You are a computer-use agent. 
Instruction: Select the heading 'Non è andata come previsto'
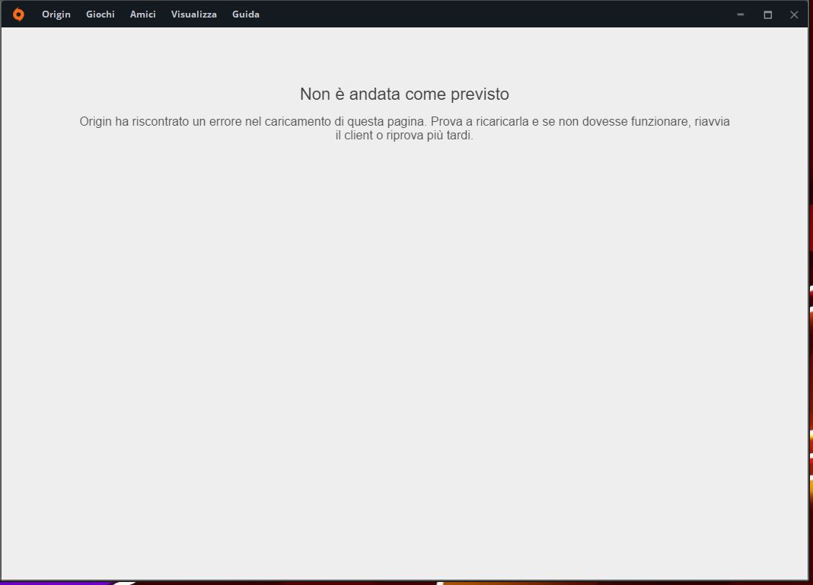point(404,94)
